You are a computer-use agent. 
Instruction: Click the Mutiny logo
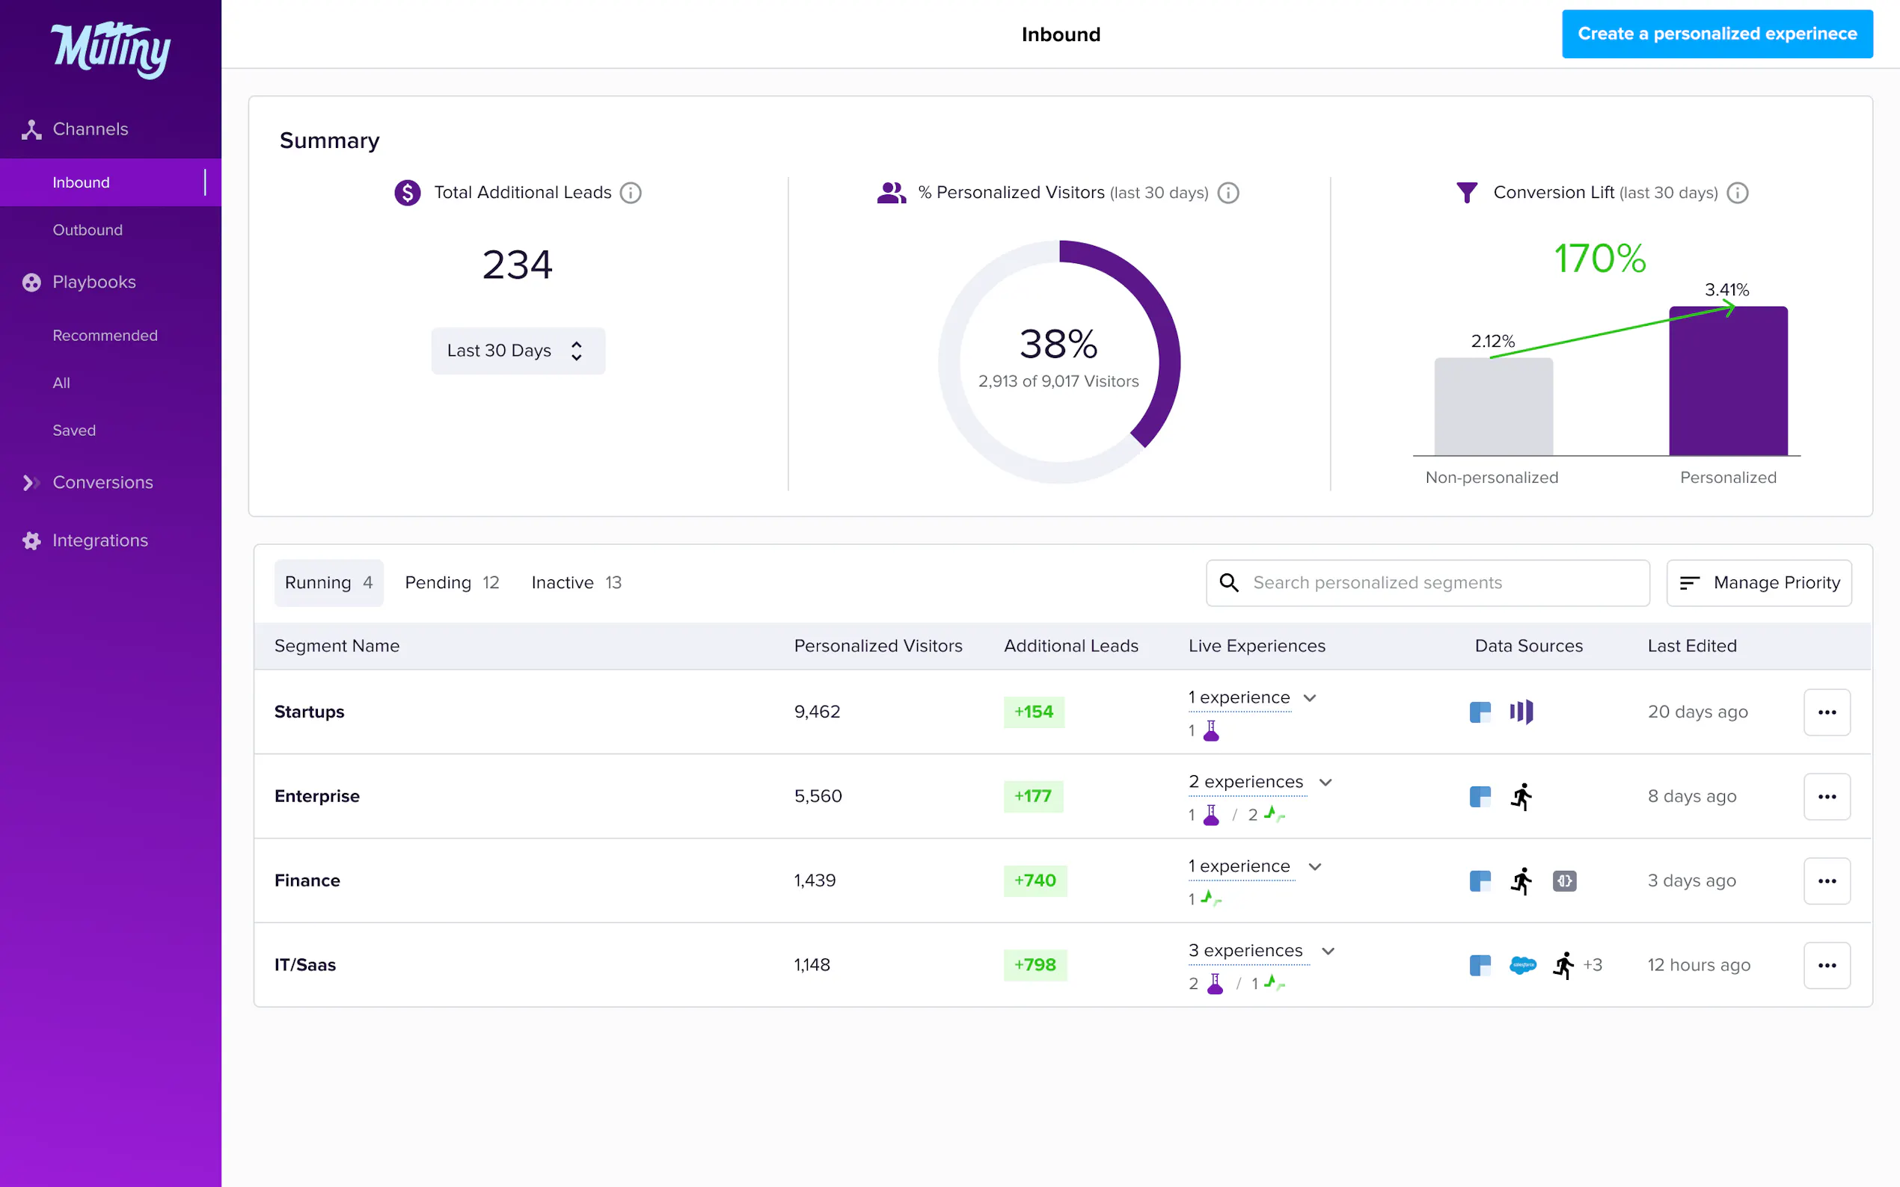point(111,49)
